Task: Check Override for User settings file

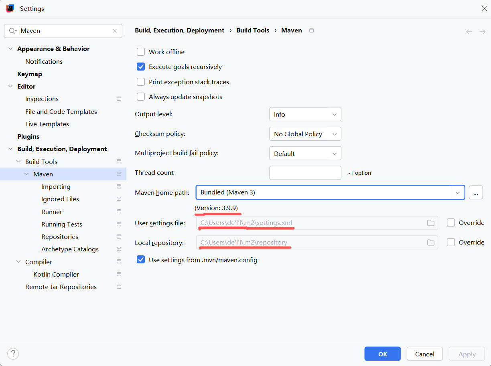Action: pyautogui.click(x=451, y=222)
